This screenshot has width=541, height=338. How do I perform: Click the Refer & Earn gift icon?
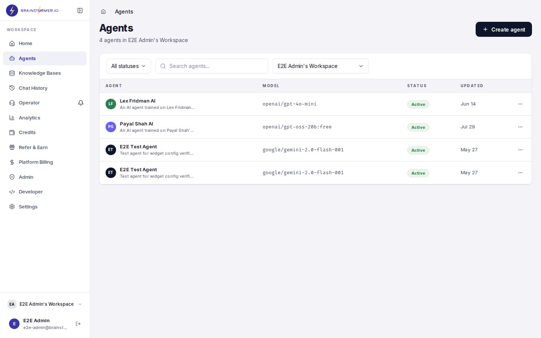click(x=12, y=147)
